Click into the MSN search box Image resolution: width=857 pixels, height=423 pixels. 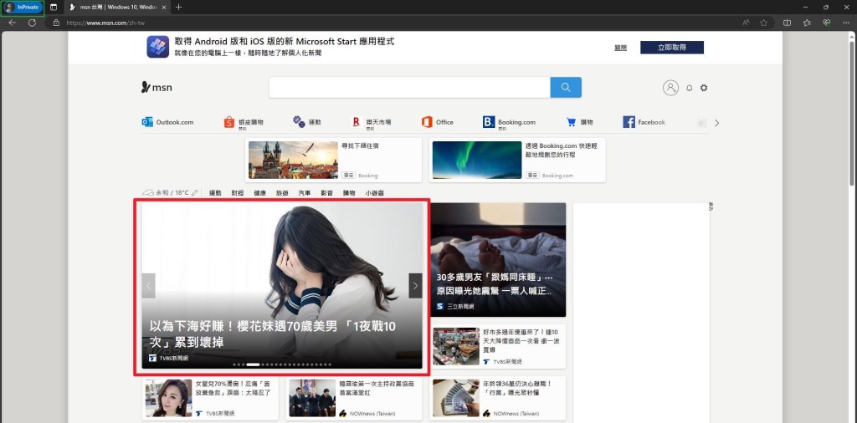point(408,88)
